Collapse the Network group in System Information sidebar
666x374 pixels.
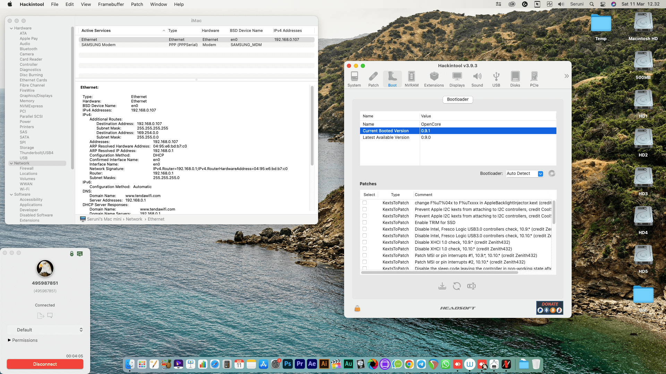11,163
